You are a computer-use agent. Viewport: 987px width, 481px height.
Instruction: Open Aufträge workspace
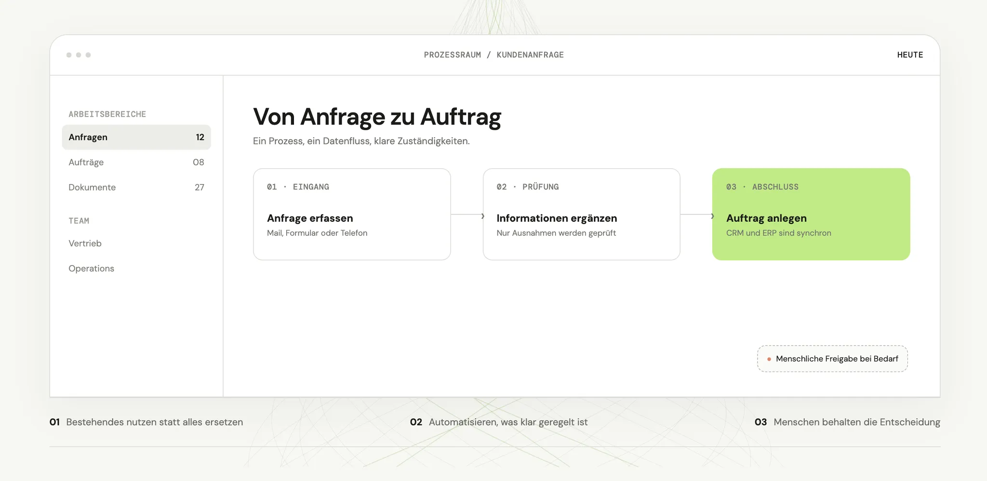click(x=136, y=162)
